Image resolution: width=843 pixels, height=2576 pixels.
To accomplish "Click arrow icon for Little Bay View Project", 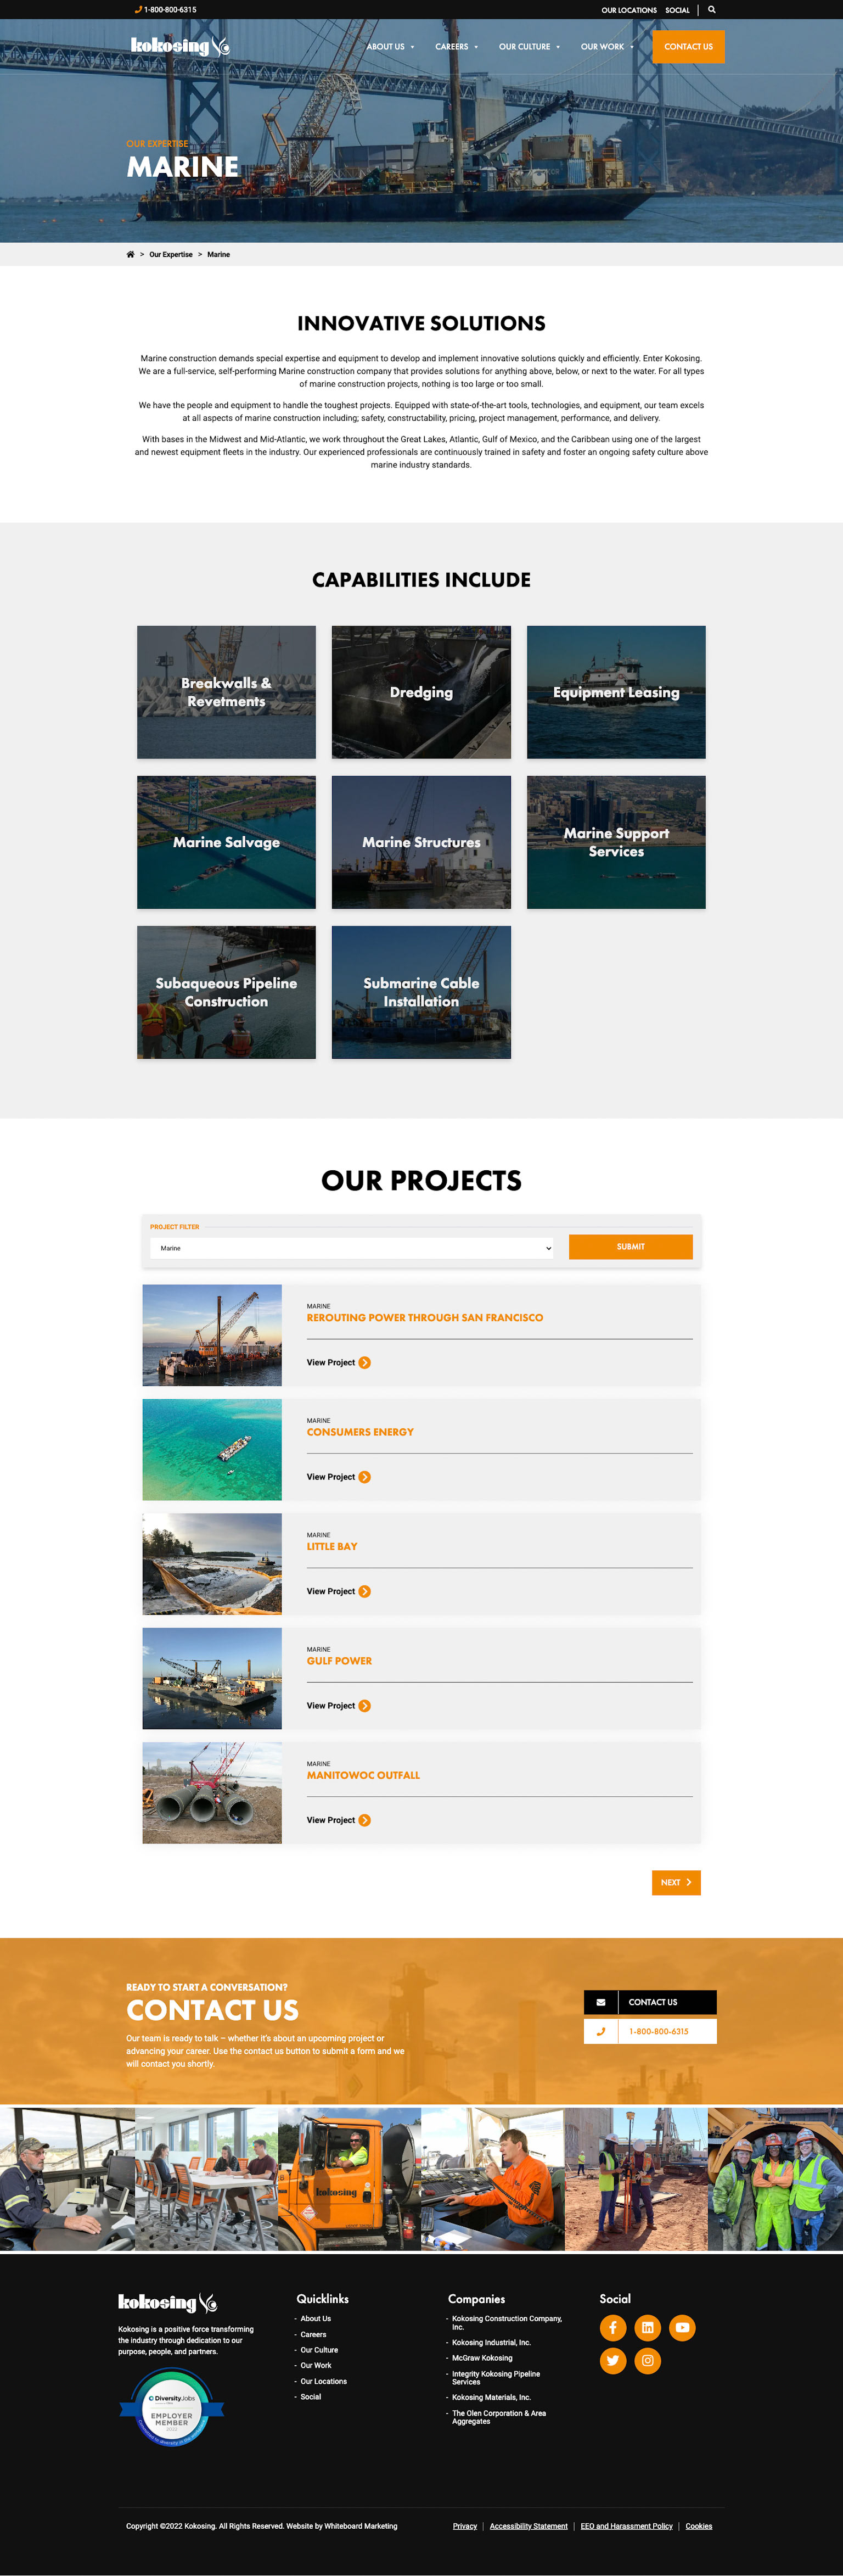I will click(365, 1591).
